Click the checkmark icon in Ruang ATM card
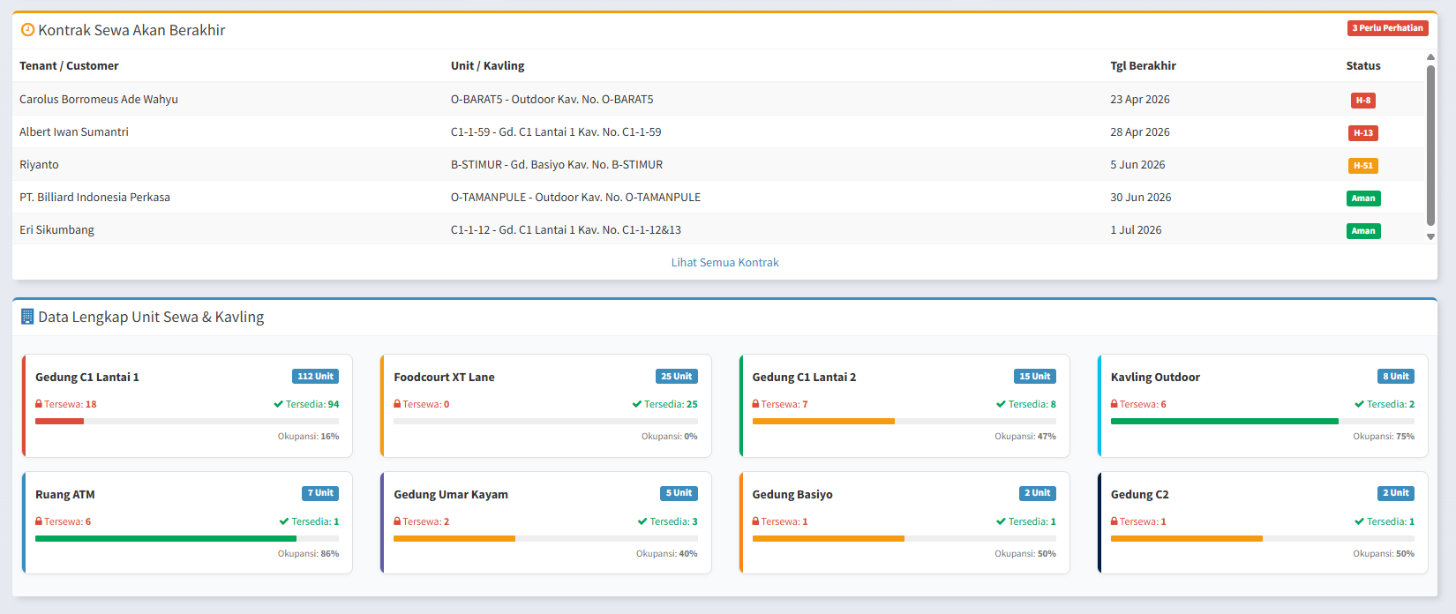 pos(284,521)
